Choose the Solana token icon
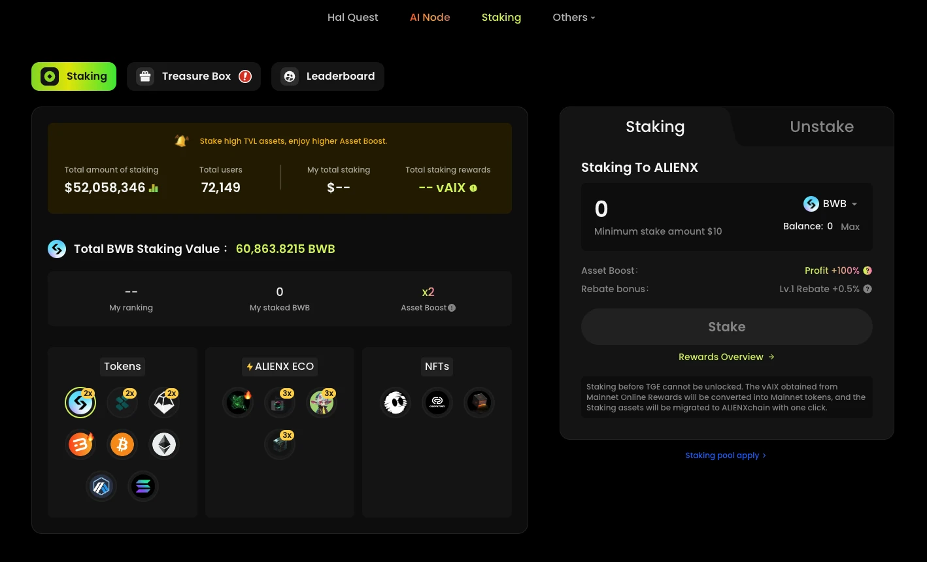The image size is (927, 562). coord(143,486)
